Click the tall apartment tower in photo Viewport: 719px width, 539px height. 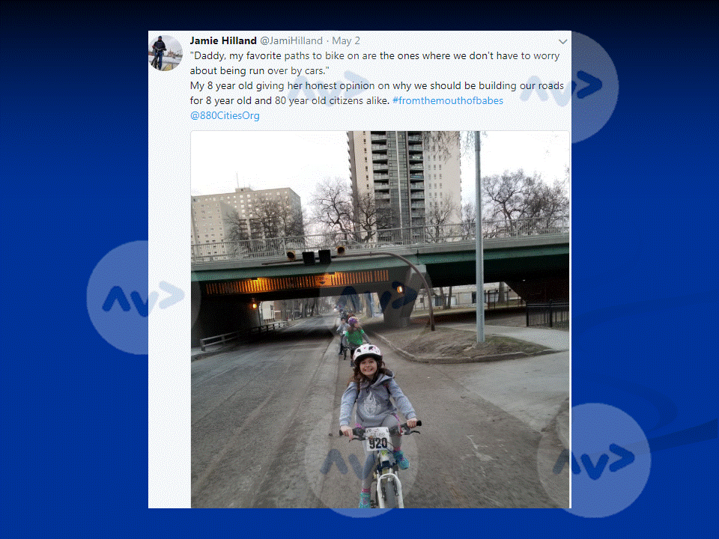click(404, 183)
